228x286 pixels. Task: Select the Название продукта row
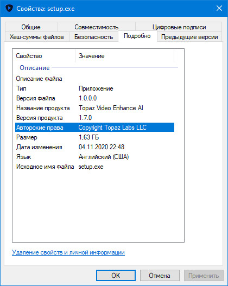click(x=94, y=108)
